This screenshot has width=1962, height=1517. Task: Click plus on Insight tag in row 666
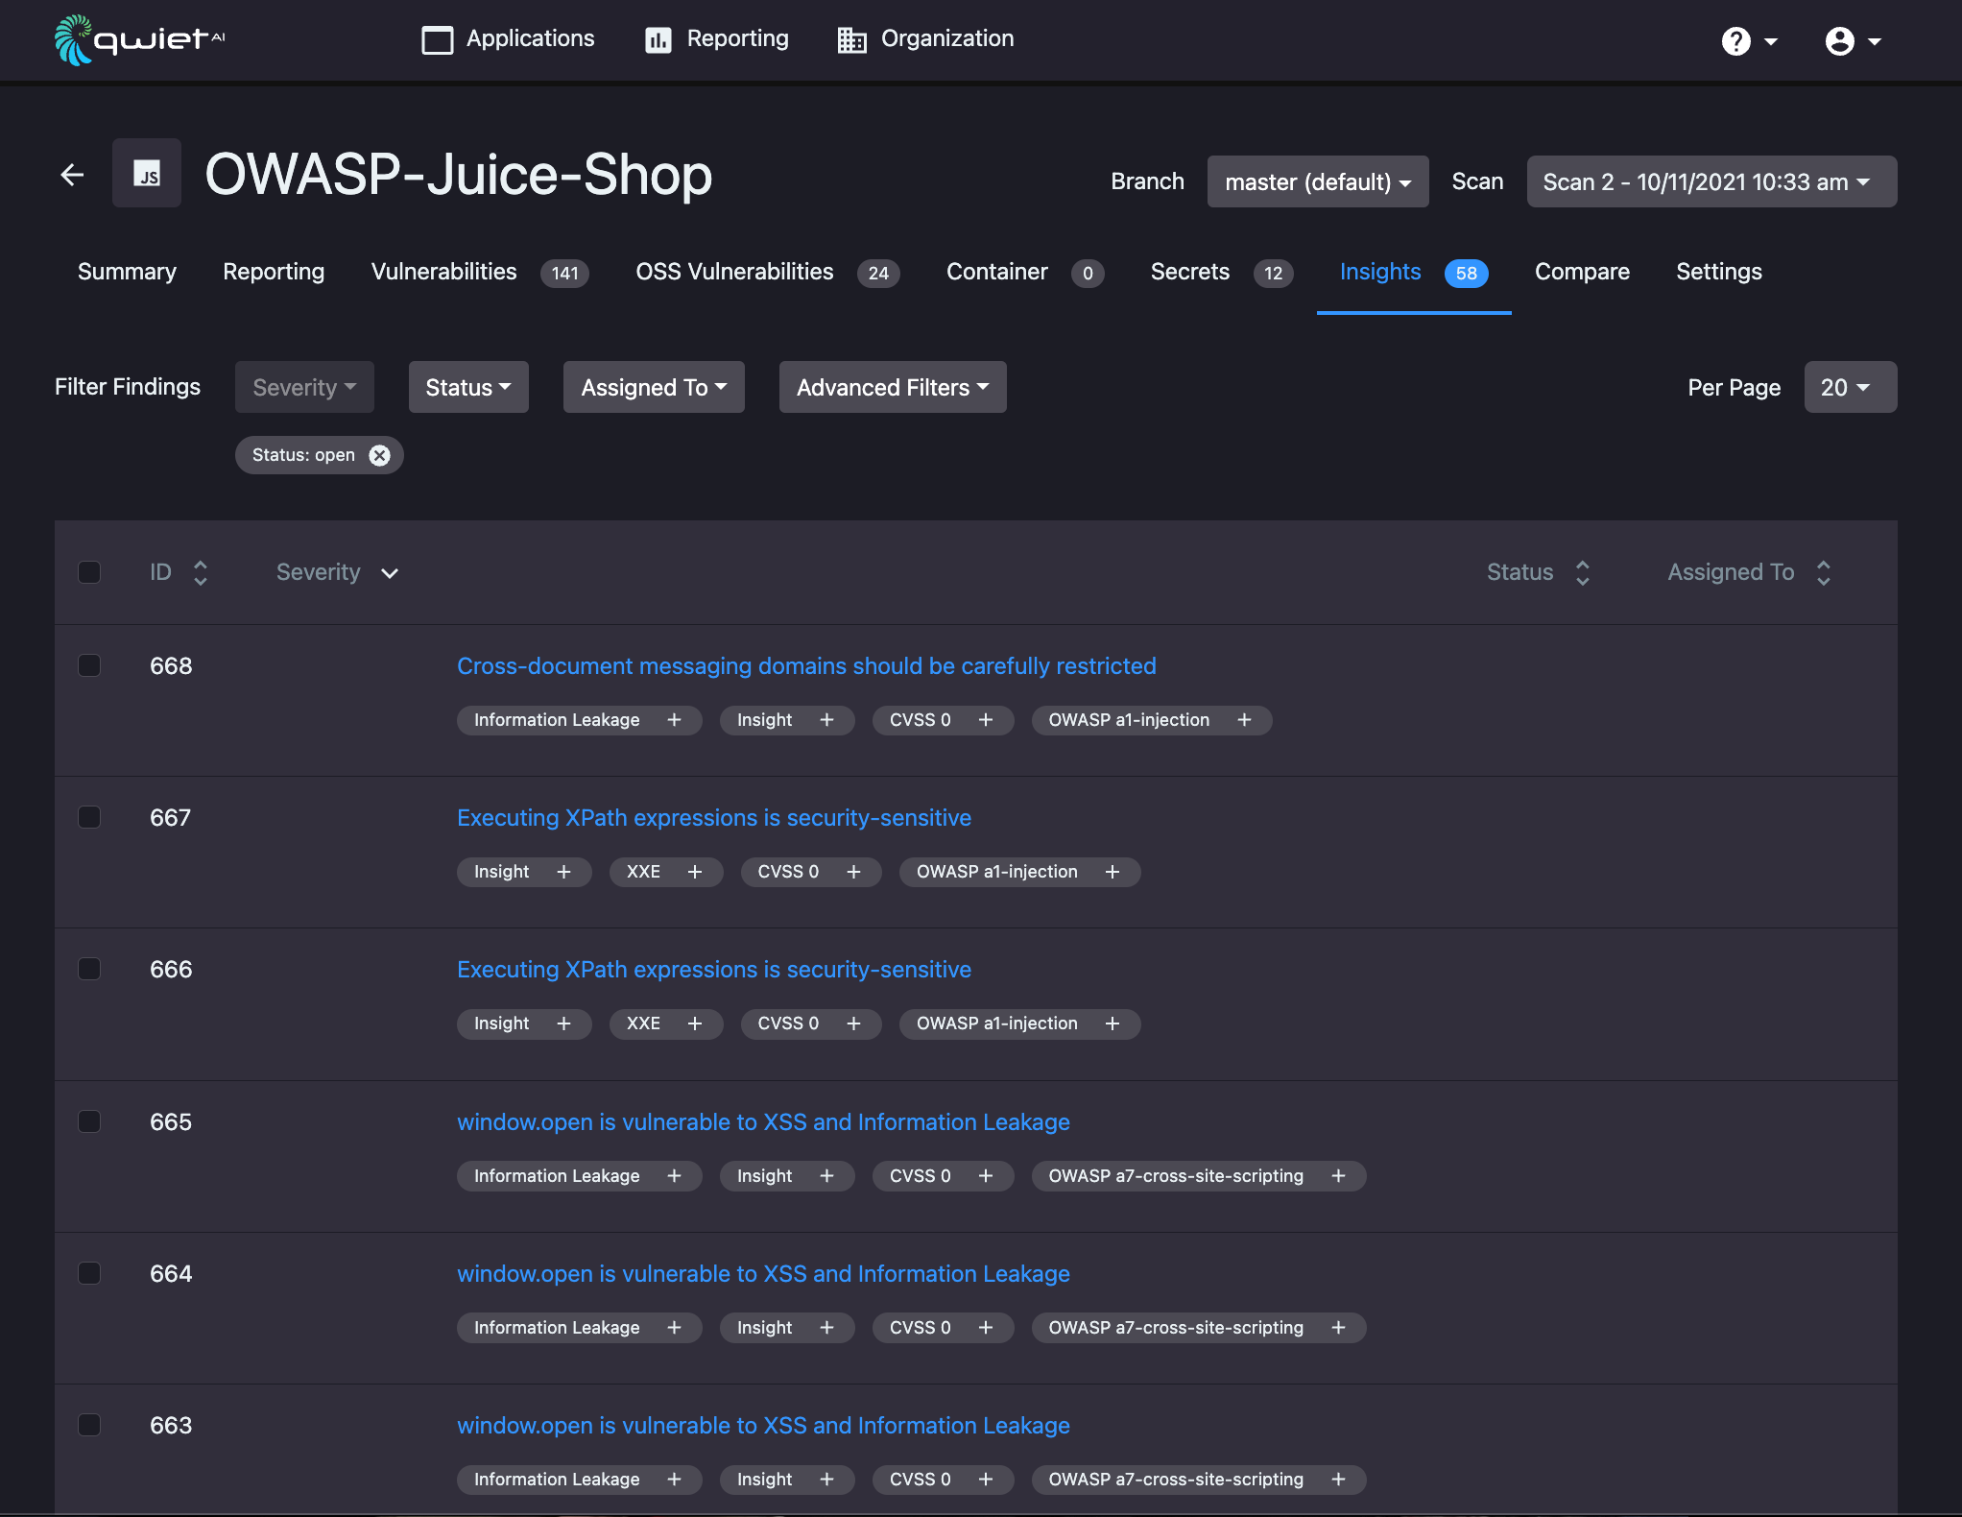pyautogui.click(x=563, y=1023)
